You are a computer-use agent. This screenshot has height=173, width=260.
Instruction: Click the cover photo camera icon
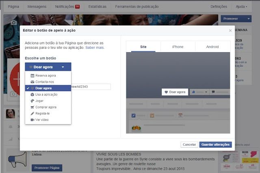[13, 23]
